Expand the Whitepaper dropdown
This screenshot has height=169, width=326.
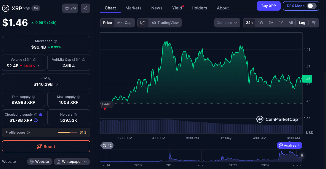point(72,162)
